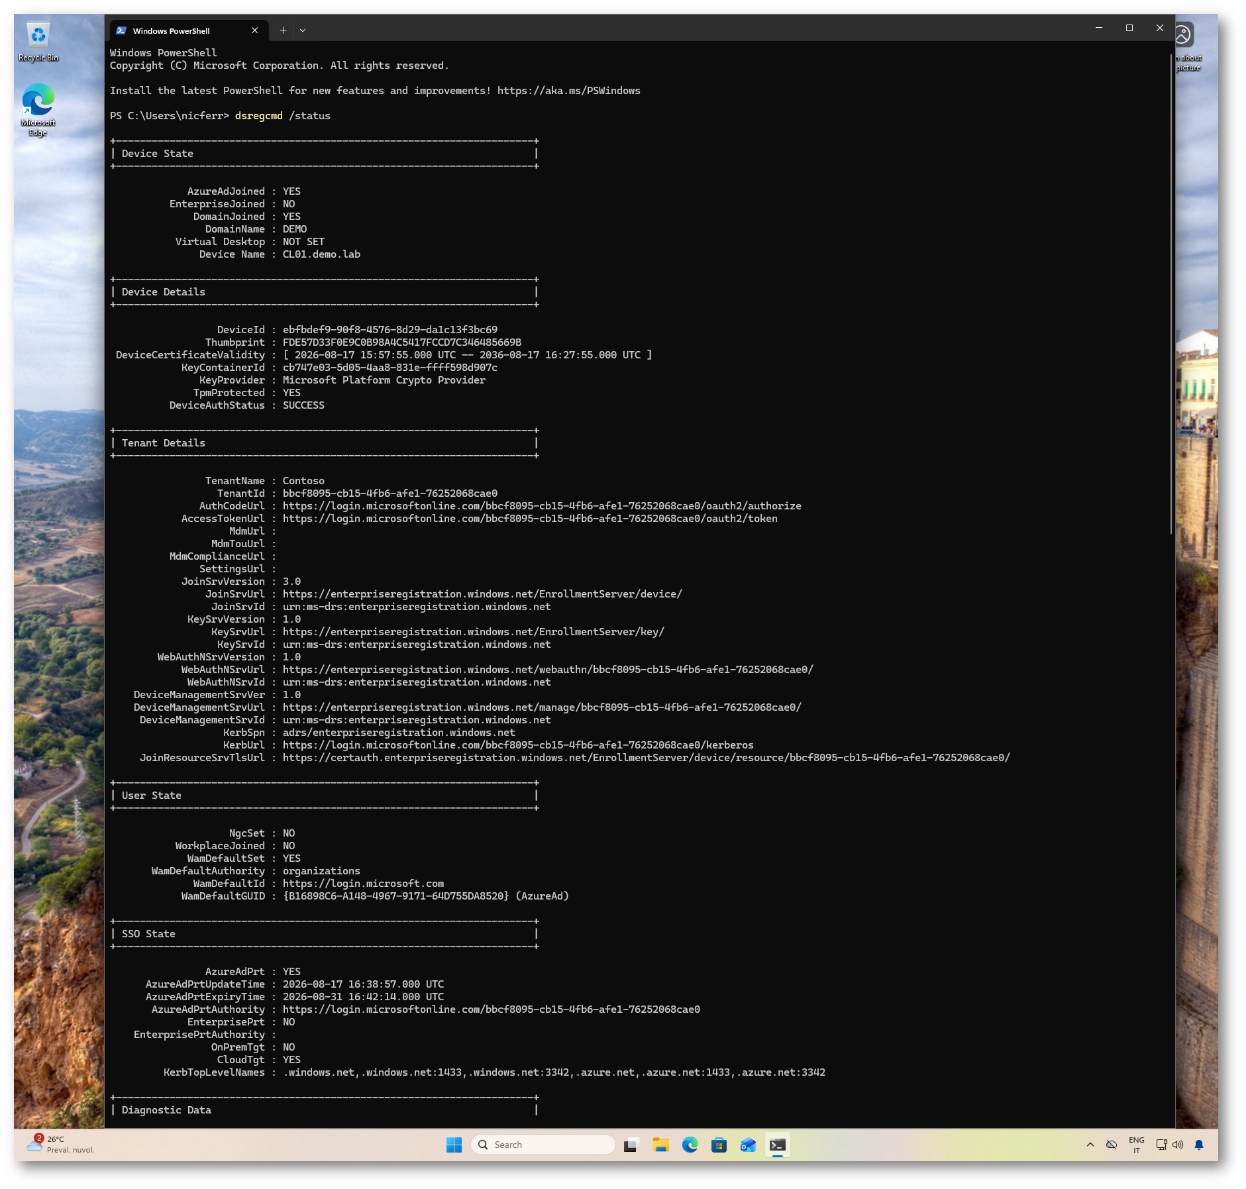
Task: Expand the new tab profile dropdown
Action: 303,30
